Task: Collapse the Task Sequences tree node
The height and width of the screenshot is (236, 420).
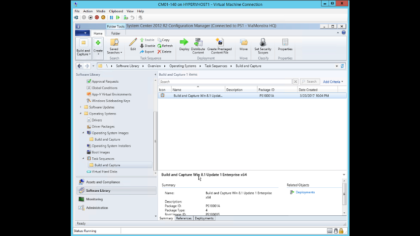Action: tap(83, 159)
